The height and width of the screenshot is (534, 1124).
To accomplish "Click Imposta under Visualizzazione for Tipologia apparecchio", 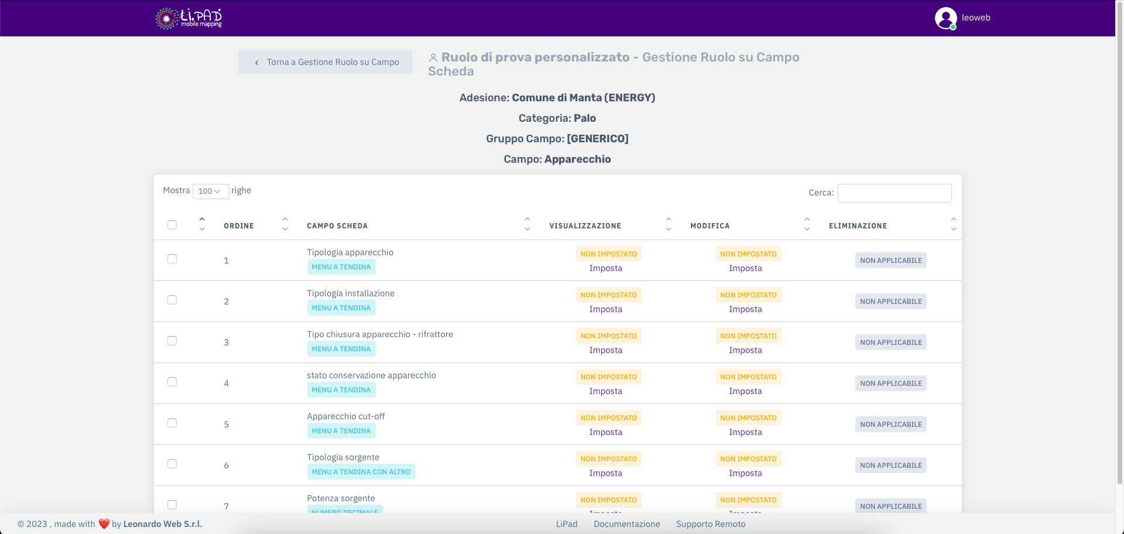I will [x=605, y=268].
